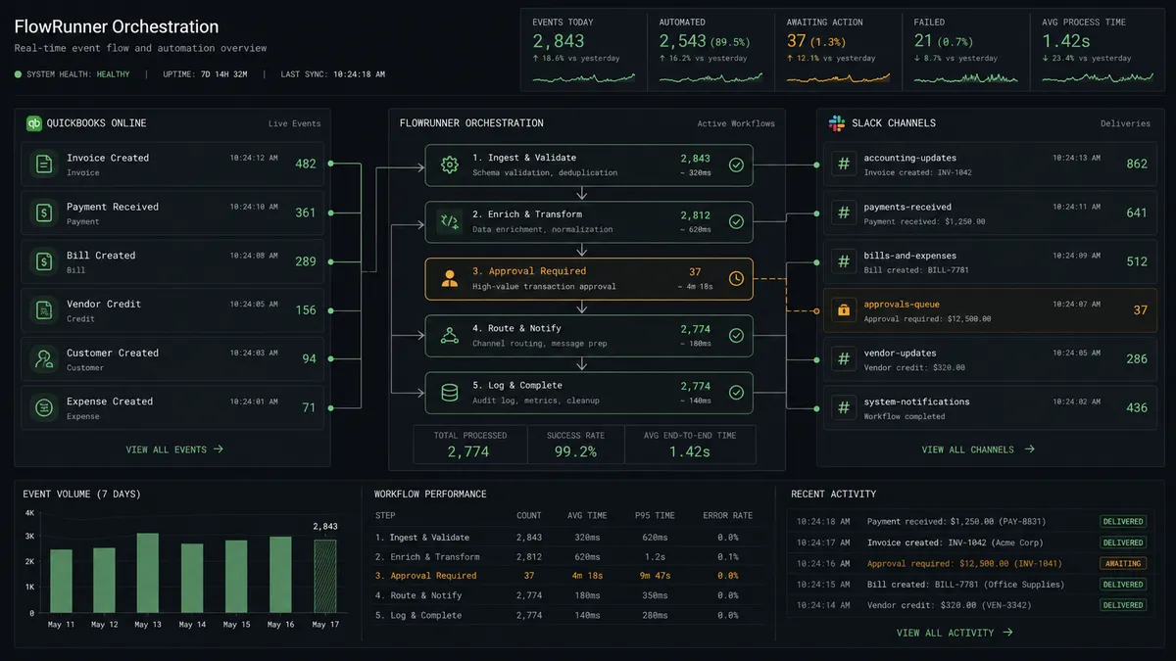Screen dimensions: 1176x661
Task: Click the Invoice Created count 482
Action: 306,164
